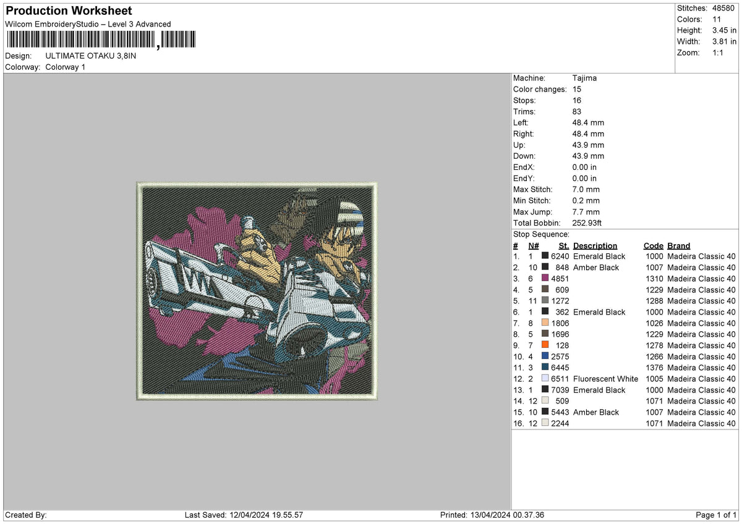
Task: Select thread code 1278 in stop 9
Action: [x=654, y=345]
